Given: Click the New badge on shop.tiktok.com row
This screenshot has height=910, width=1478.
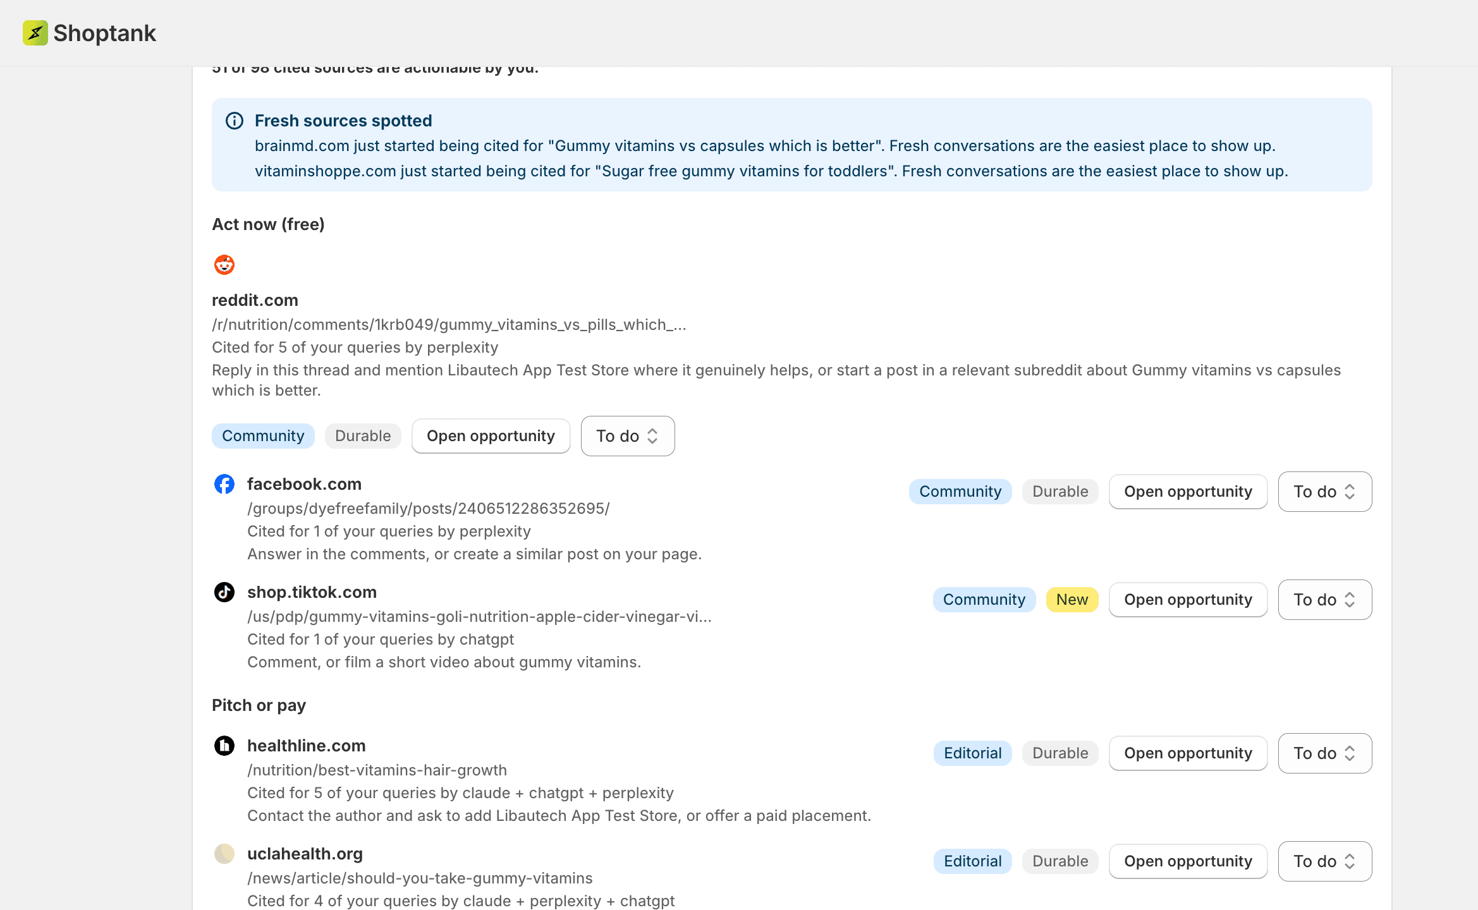Looking at the screenshot, I should 1072,600.
